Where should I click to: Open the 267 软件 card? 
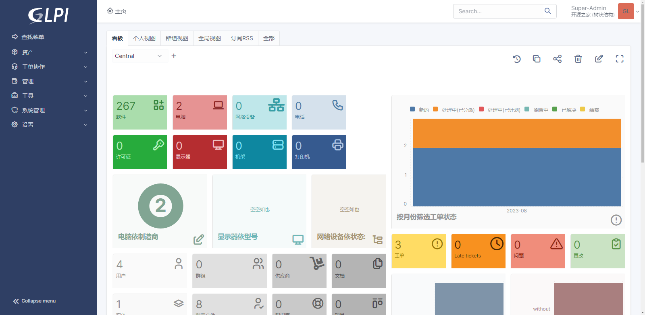tap(140, 112)
